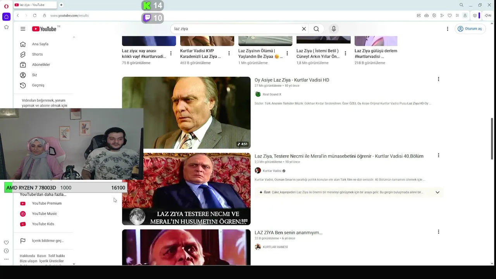Expand the Özet summary chevron
Screen dimensions: 496x279
pyautogui.click(x=437, y=192)
